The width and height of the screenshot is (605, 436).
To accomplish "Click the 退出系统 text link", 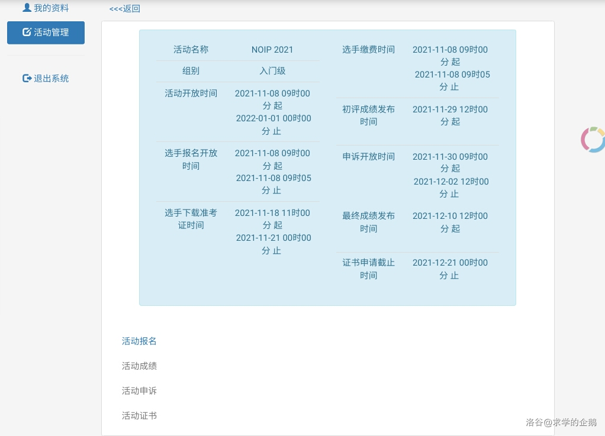I will [51, 78].
